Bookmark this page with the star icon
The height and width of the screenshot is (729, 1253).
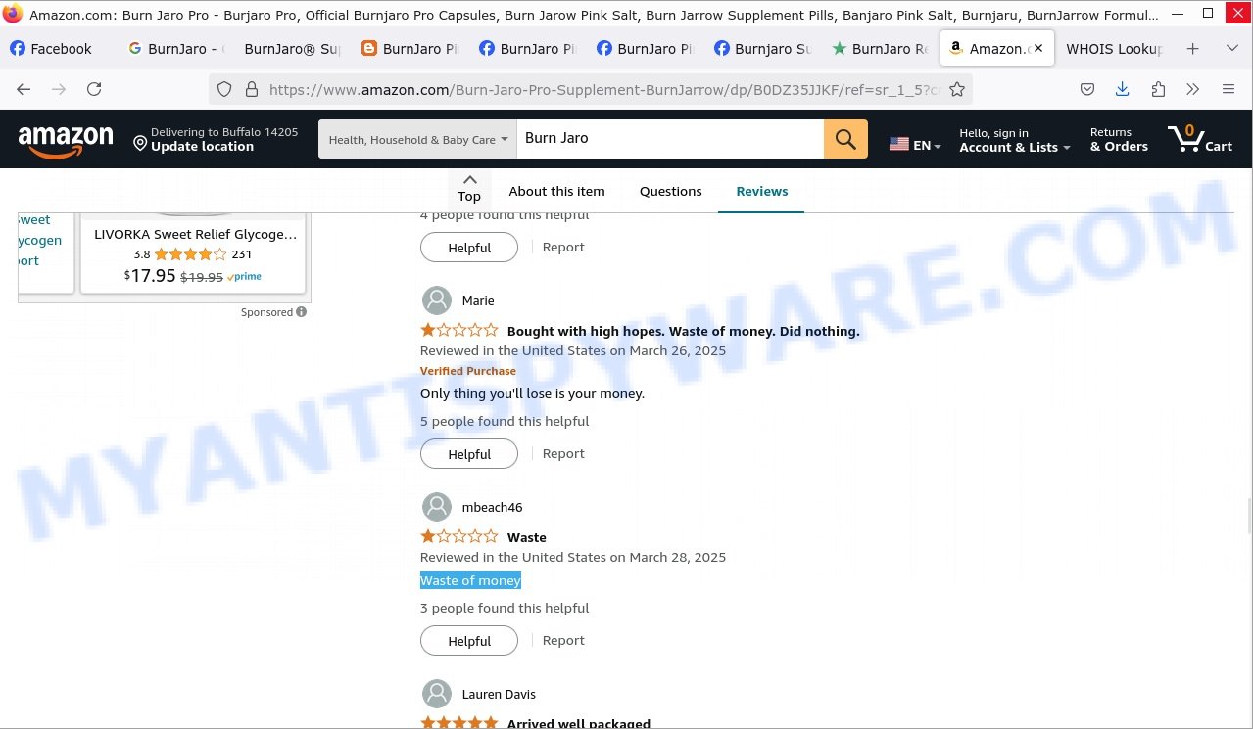pyautogui.click(x=957, y=89)
